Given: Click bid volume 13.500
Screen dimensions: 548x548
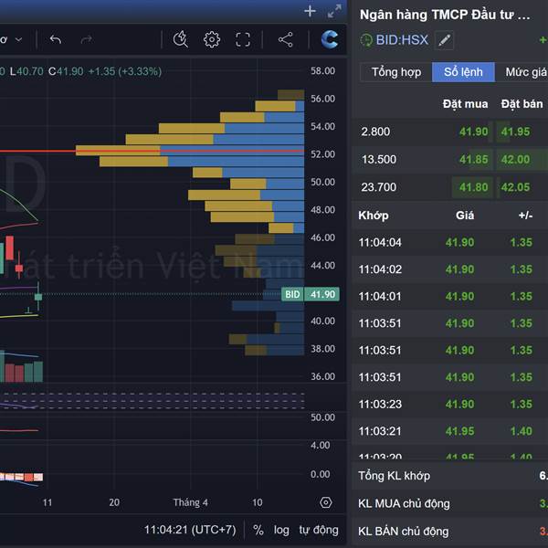Looking at the screenshot, I should (x=379, y=159).
